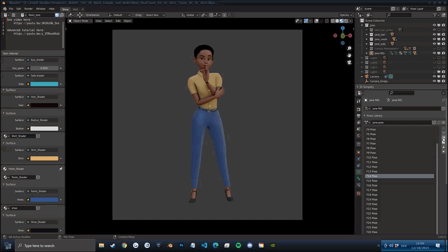Image resolution: width=448 pixels, height=252 pixels.
Task: Open the Object Mode dropdown
Action: [80, 21]
